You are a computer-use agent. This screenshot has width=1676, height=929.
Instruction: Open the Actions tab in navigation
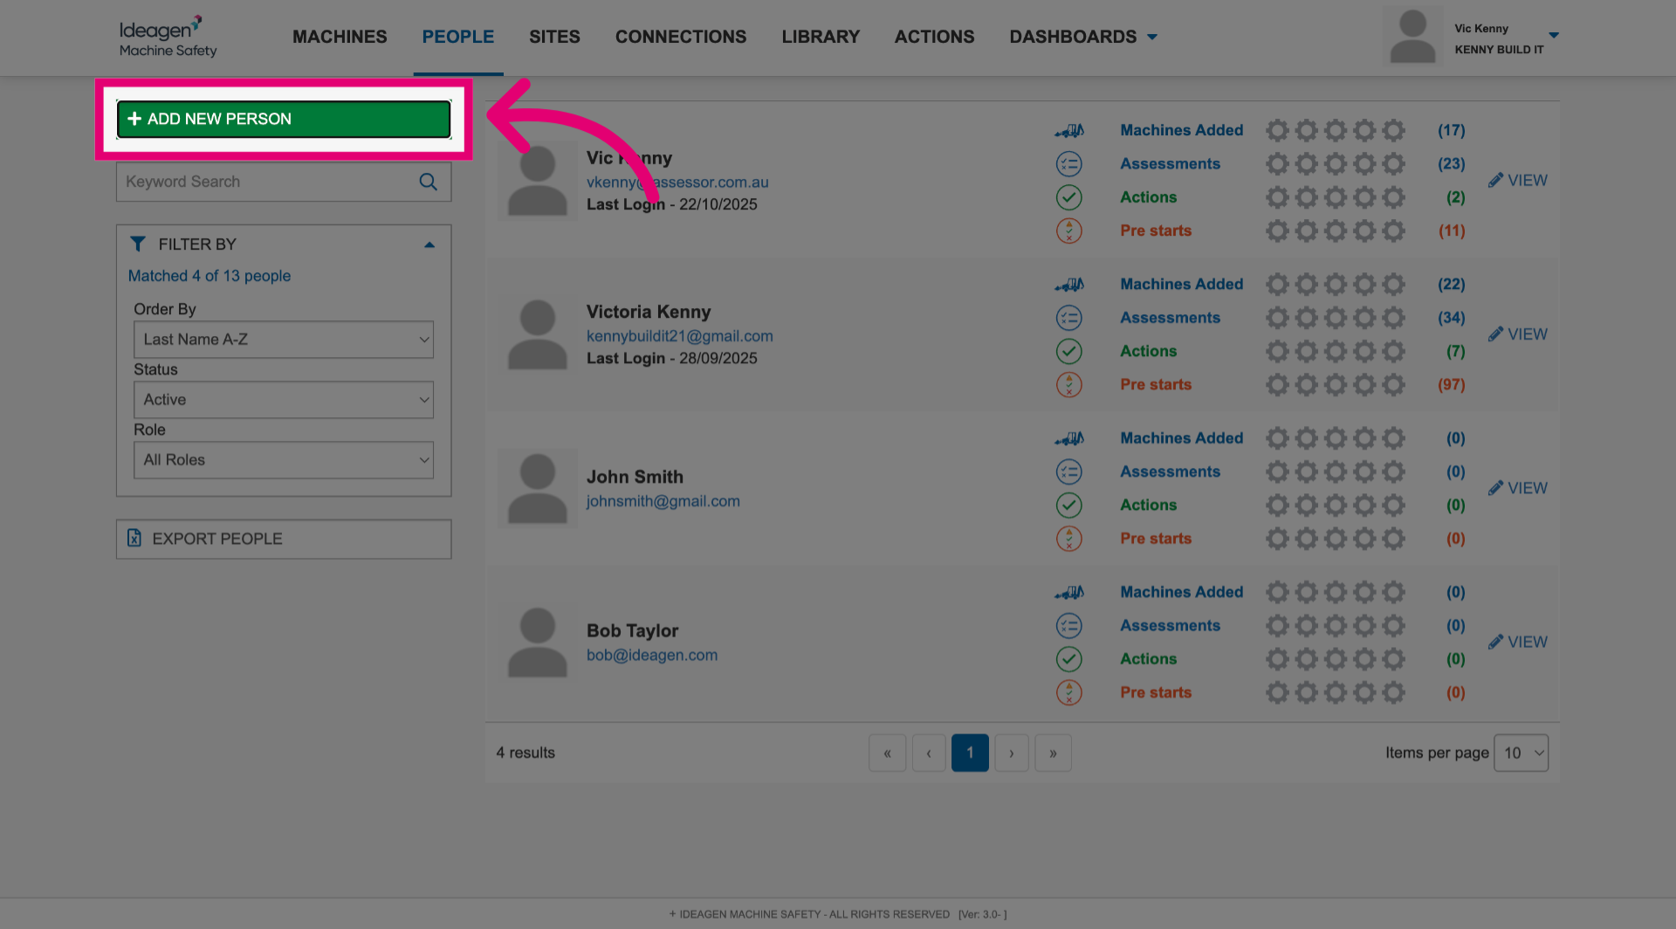(x=934, y=37)
